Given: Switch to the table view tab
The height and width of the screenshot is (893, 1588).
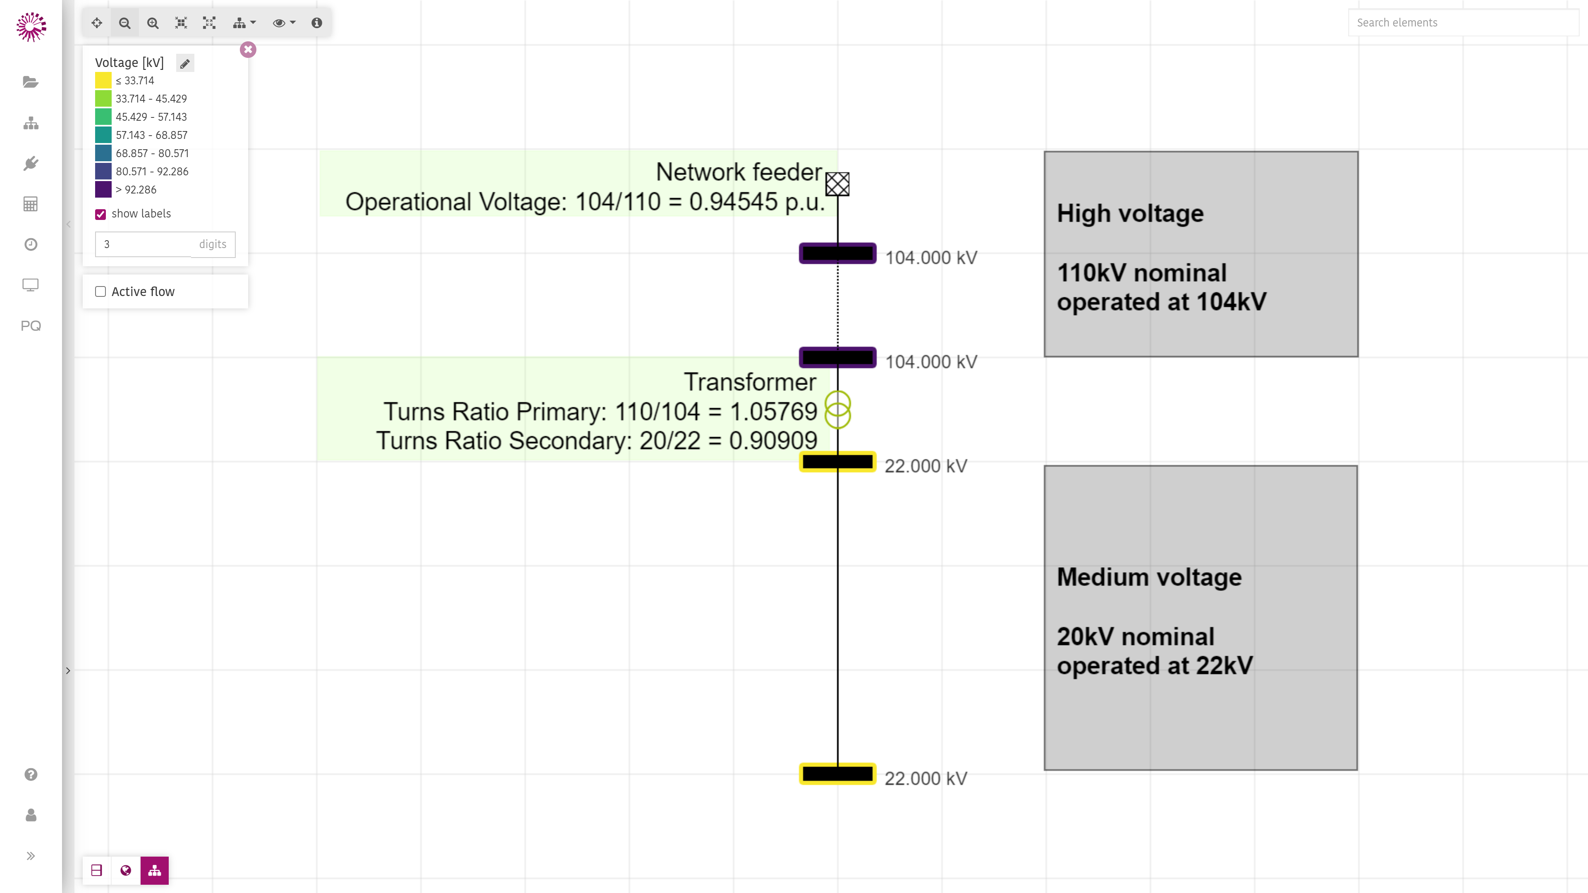Looking at the screenshot, I should pyautogui.click(x=97, y=870).
